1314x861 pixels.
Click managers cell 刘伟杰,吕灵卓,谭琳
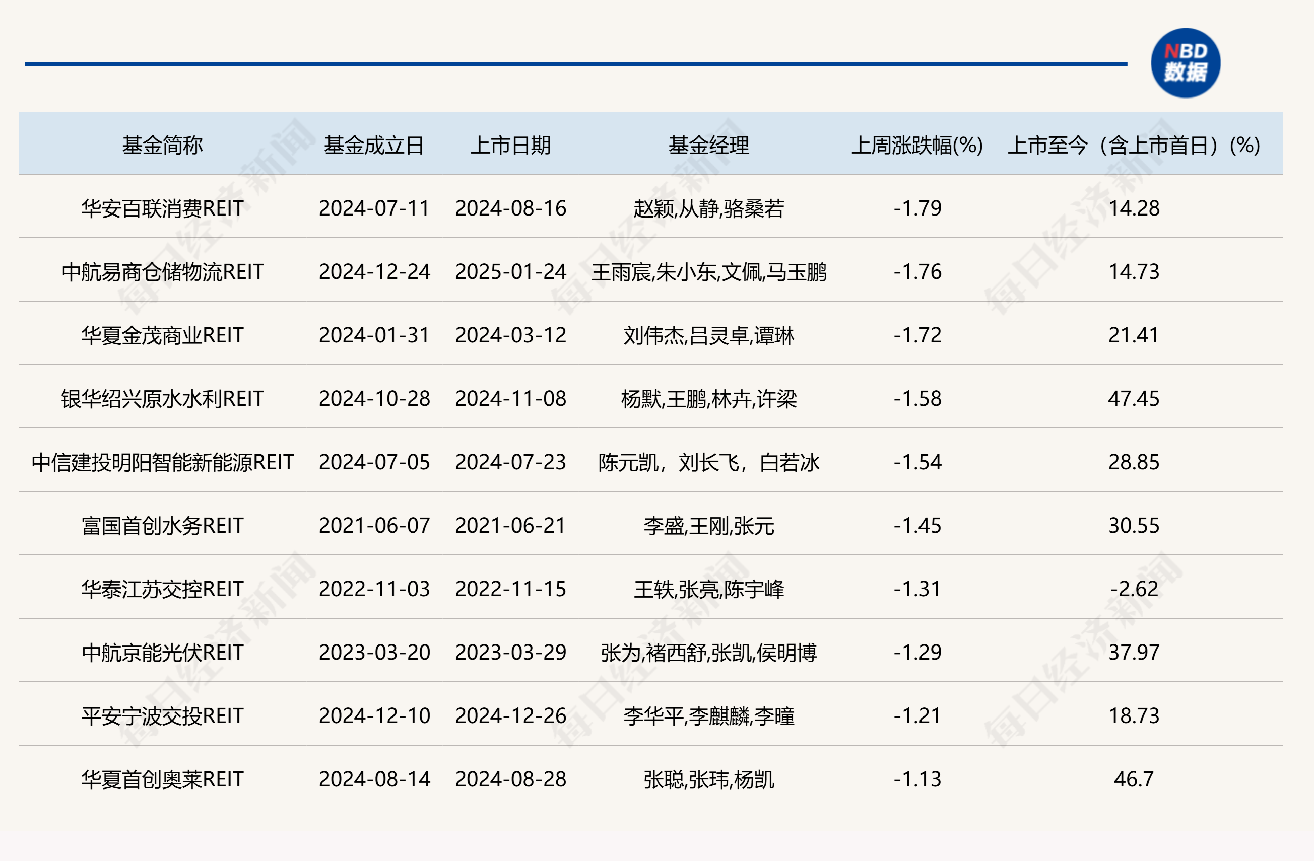(x=709, y=336)
